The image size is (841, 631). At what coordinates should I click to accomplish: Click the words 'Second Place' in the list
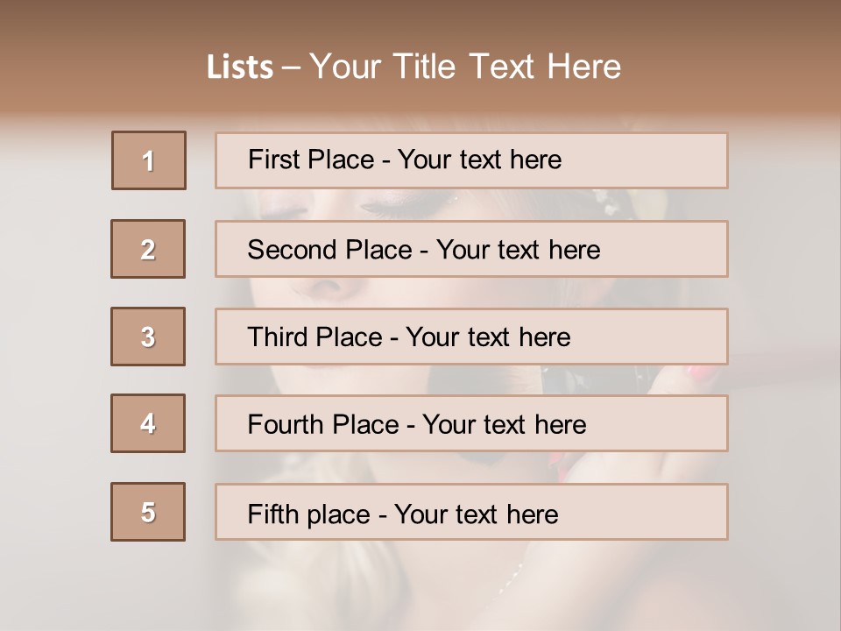(x=330, y=250)
